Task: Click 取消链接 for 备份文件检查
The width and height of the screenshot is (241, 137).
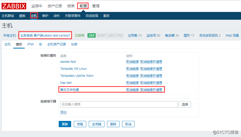Action: click(x=132, y=90)
